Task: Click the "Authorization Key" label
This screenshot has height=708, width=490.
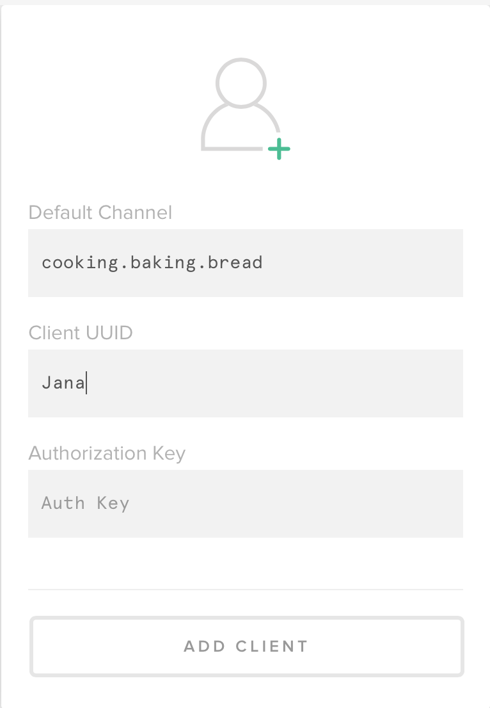Action: [x=107, y=453]
